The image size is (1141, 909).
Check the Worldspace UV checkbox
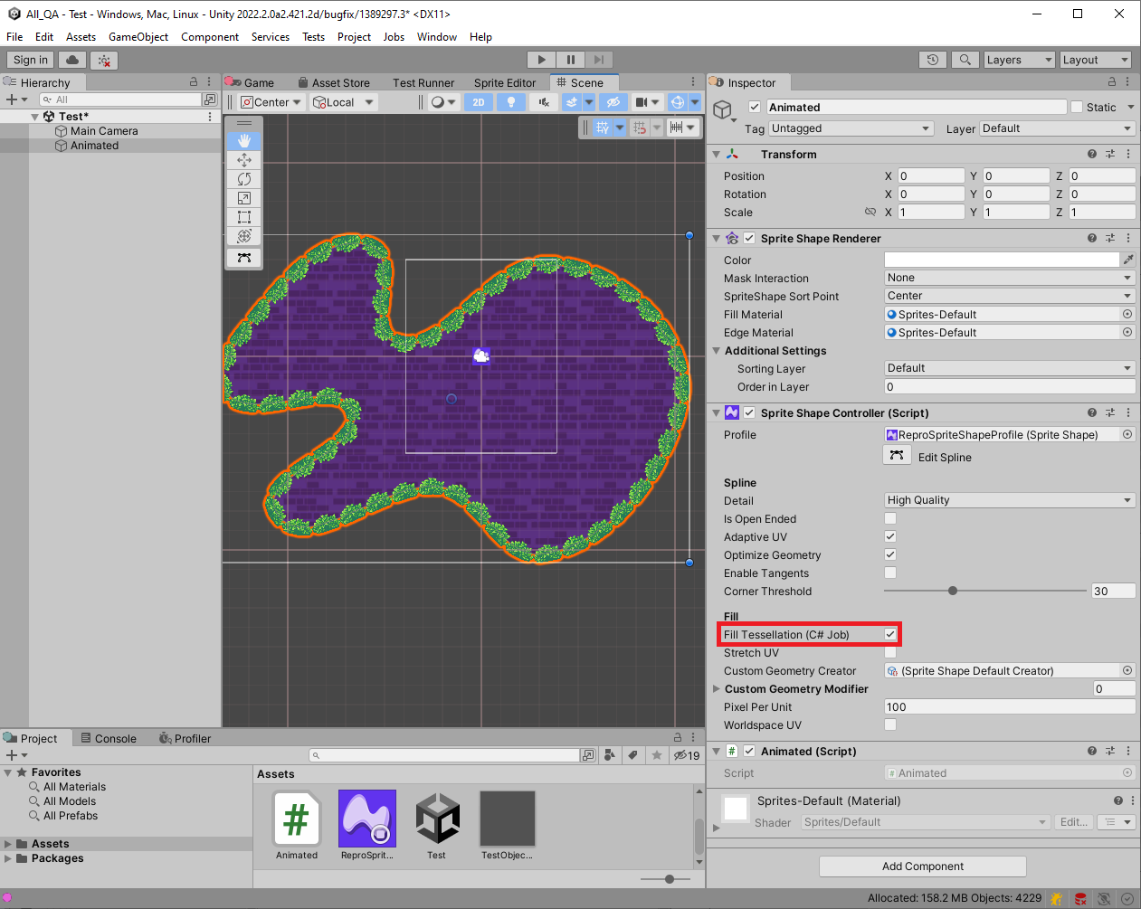point(890,724)
